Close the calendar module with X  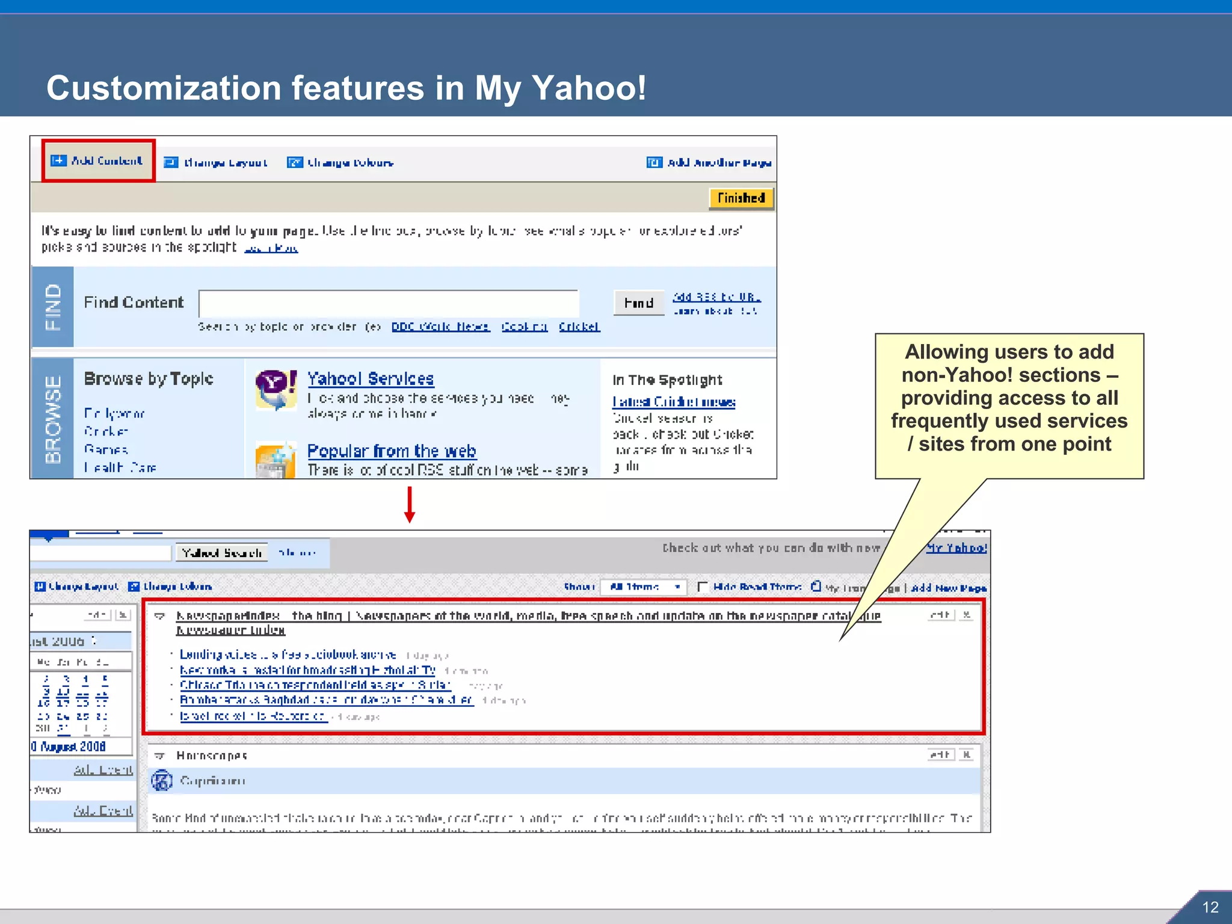pos(123,615)
